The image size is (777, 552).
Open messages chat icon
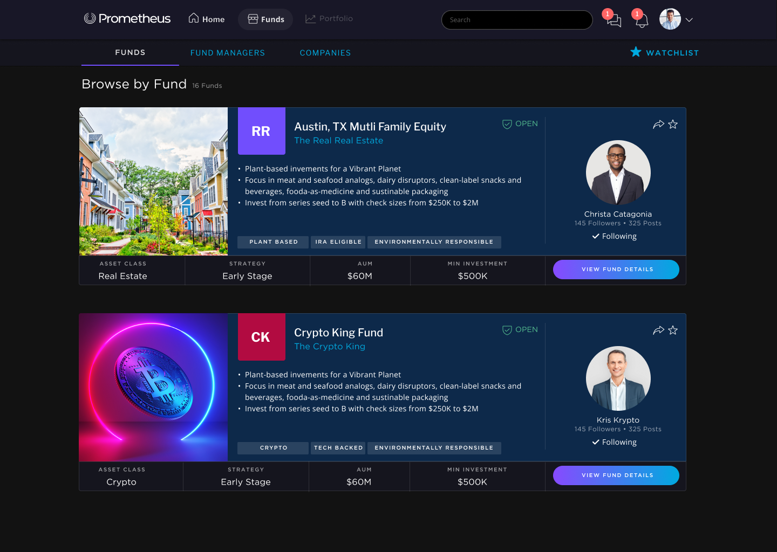tap(614, 20)
